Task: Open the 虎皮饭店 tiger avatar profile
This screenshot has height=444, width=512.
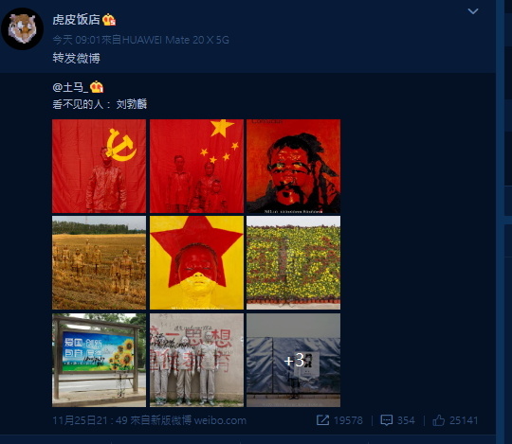Action: click(22, 28)
